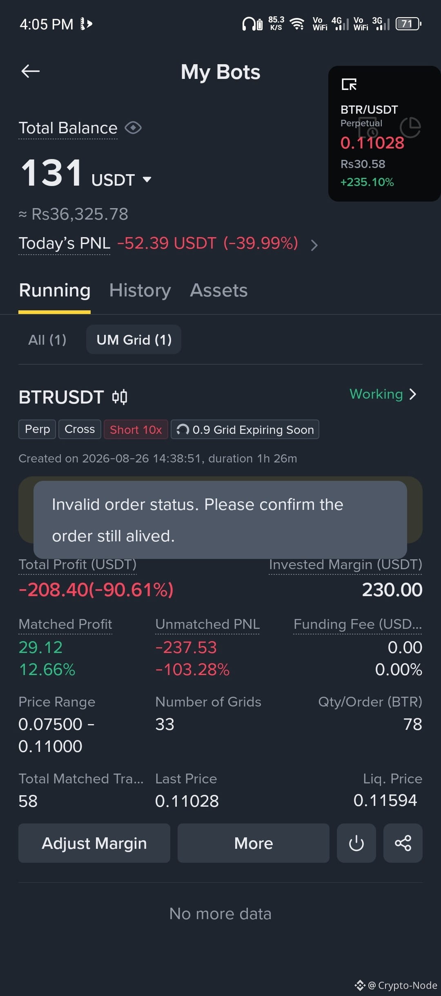
Task: Select the All (1) filter
Action: point(47,339)
